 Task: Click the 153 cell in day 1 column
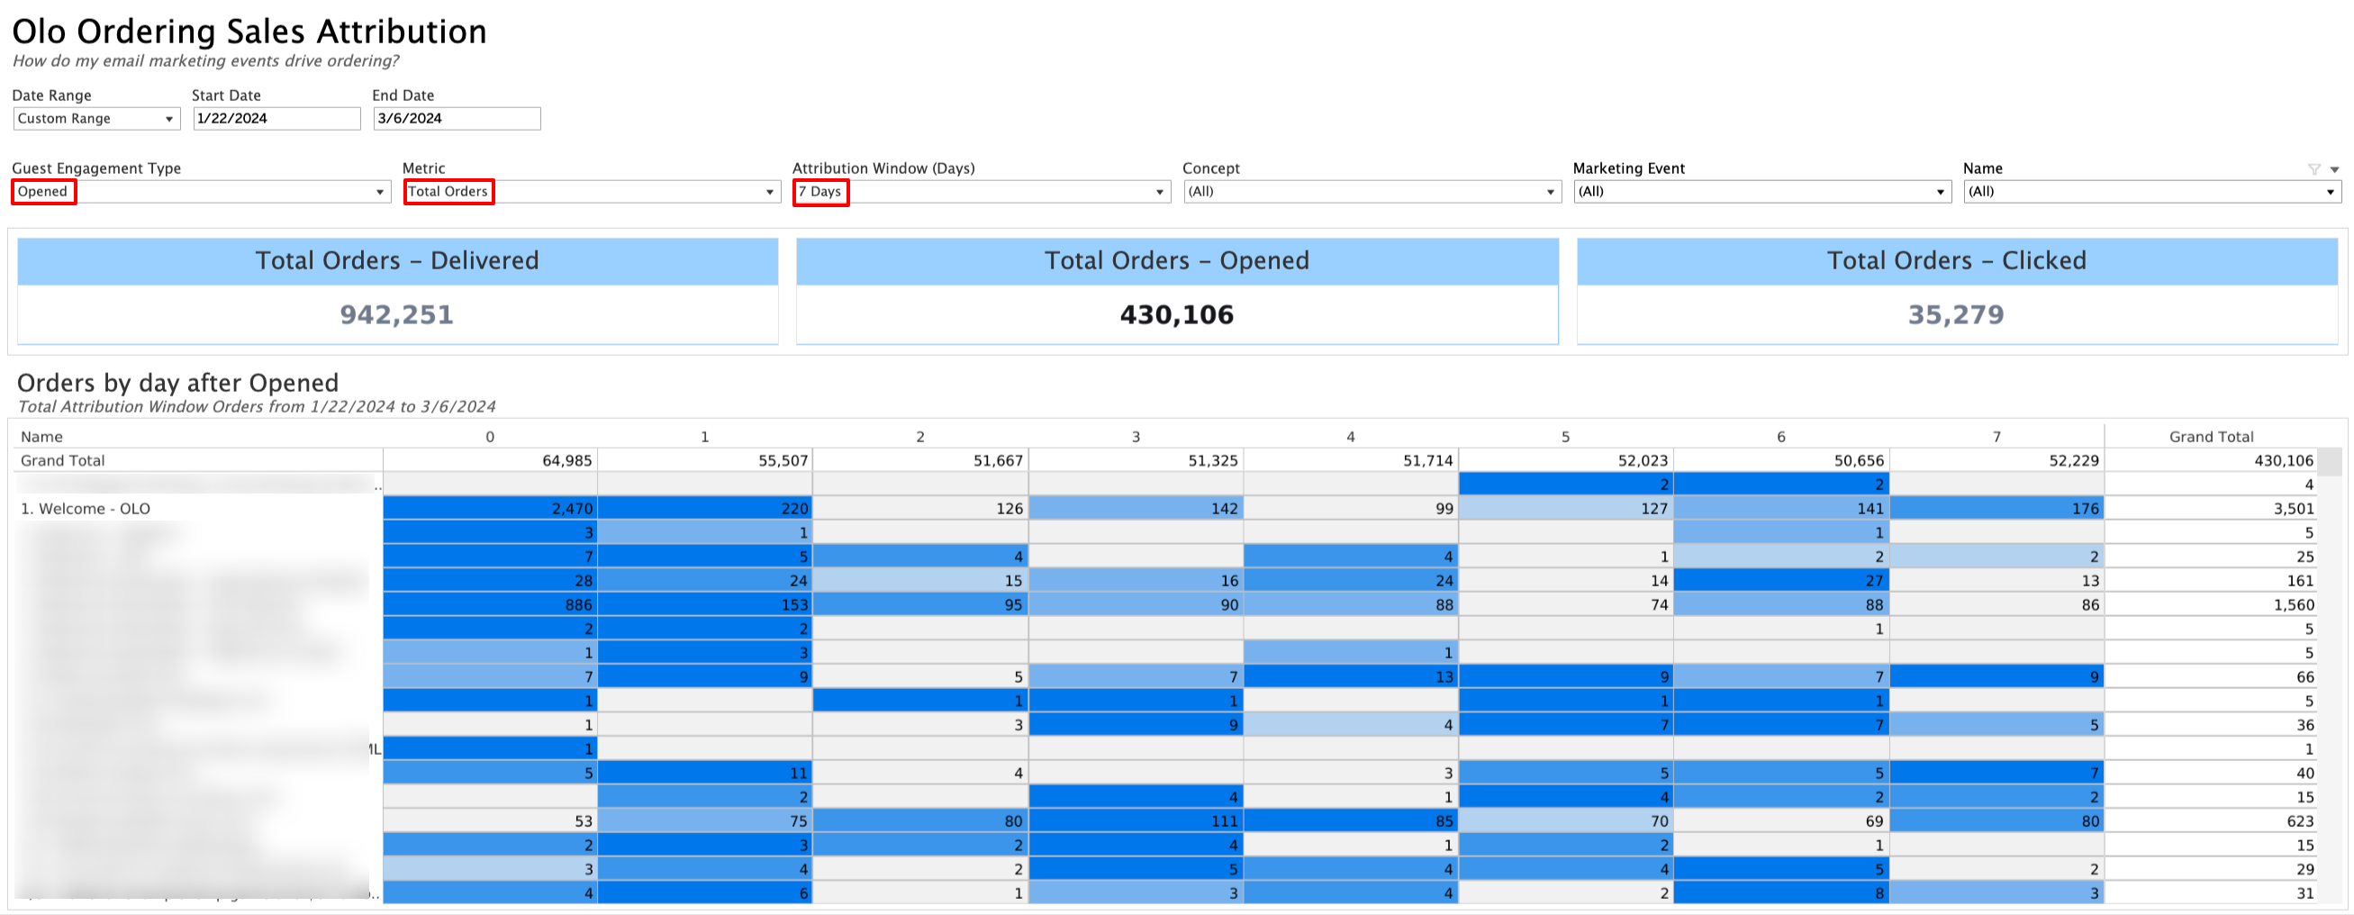point(705,605)
